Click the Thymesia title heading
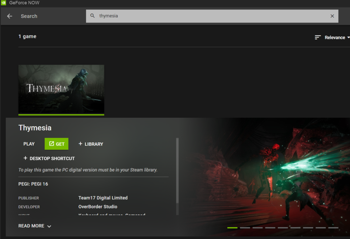Screen dimensions: 350x239 click(35, 128)
